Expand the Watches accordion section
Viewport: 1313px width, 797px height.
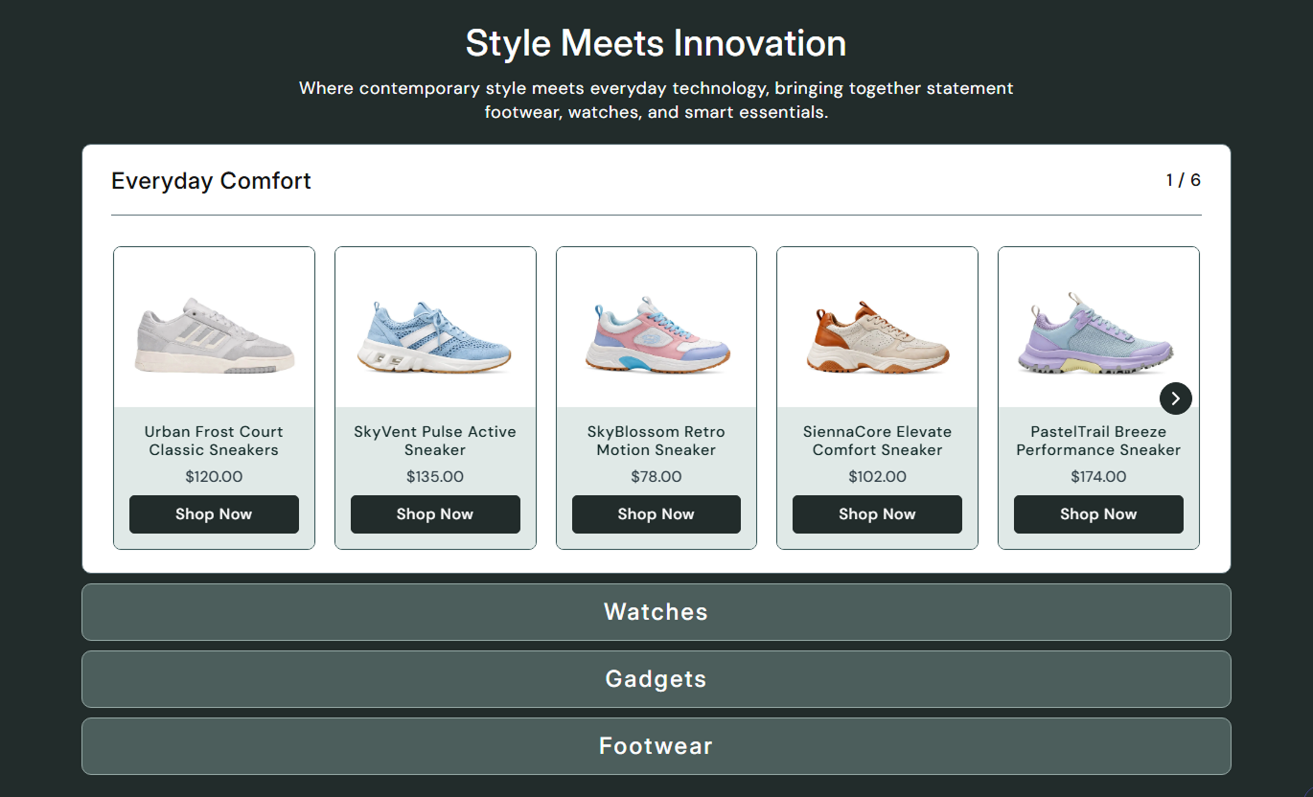(656, 612)
